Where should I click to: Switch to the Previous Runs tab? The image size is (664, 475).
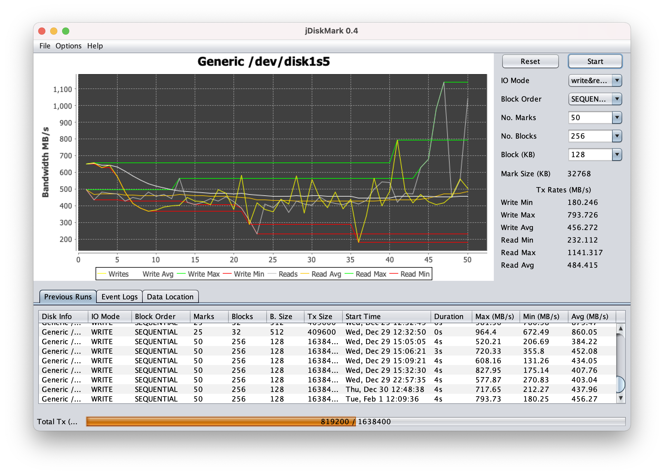[68, 297]
